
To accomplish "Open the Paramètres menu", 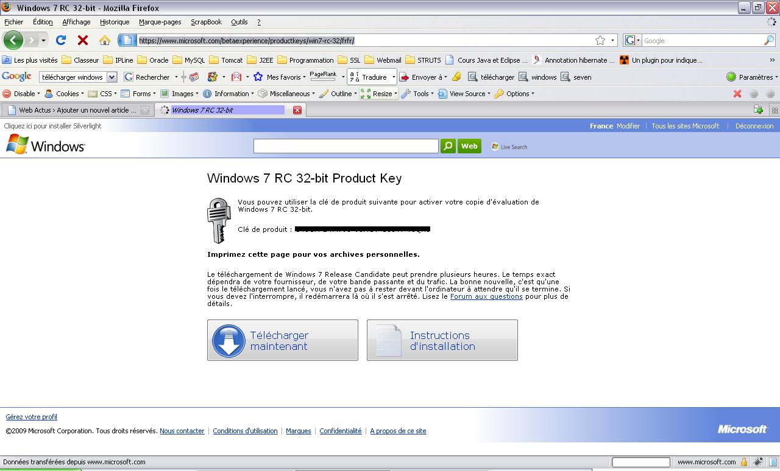I will (x=752, y=77).
